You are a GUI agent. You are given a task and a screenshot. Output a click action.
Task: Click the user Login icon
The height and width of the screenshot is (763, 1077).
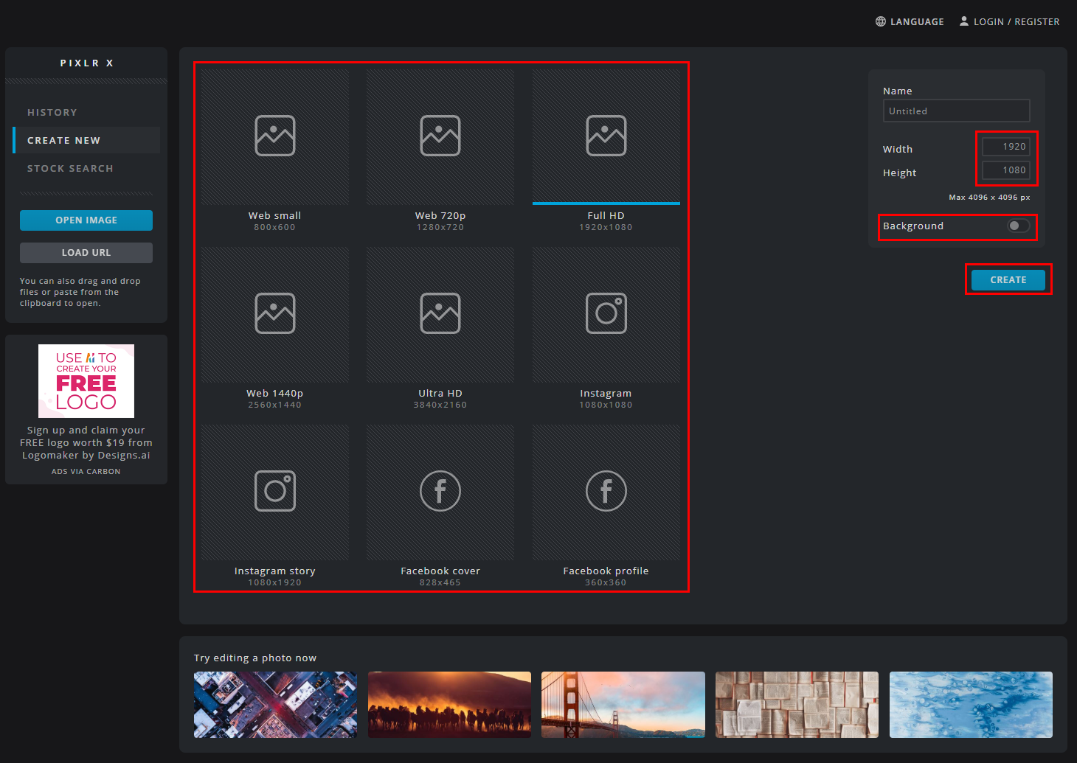click(x=964, y=21)
